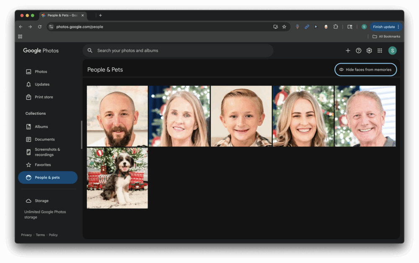This screenshot has width=419, height=263.
Task: Click the Search your photos field
Action: click(178, 51)
